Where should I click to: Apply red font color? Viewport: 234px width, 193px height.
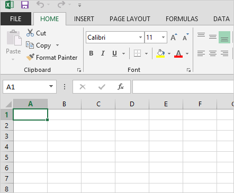click(178, 53)
